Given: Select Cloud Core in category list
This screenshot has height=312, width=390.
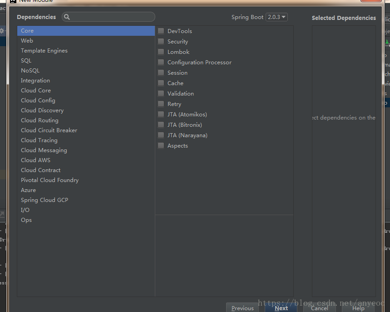Looking at the screenshot, I should [86, 90].
